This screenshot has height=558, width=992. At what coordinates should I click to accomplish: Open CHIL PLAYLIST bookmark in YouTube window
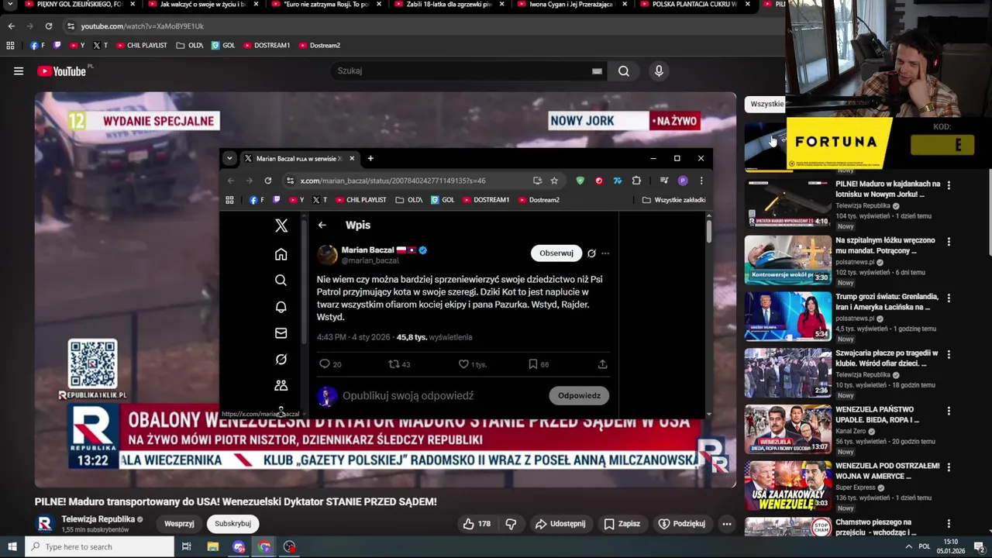click(x=141, y=46)
